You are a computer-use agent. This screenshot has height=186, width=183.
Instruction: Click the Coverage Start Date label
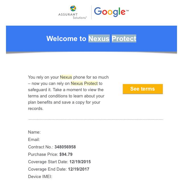[x=48, y=162]
